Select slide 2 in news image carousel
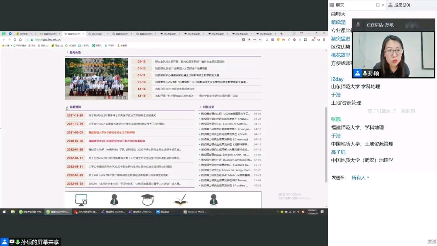Screen dimensions: 437x246 [x=109, y=98]
